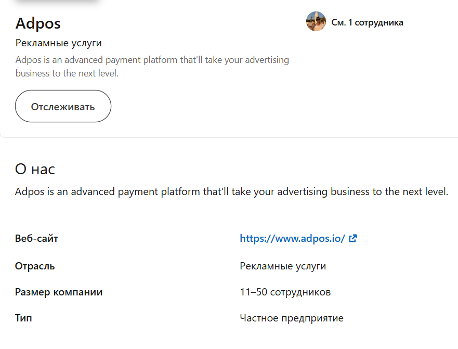This screenshot has height=349, width=458.
Task: Click the "Частное предприятие" type value
Action: (291, 318)
